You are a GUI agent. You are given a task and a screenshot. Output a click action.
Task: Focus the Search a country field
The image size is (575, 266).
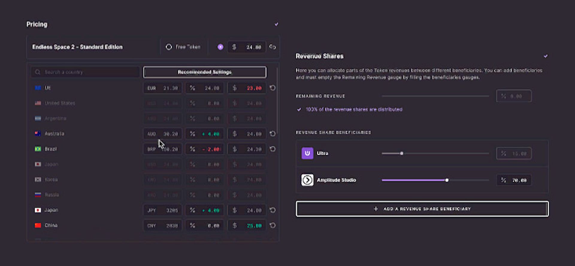point(85,72)
